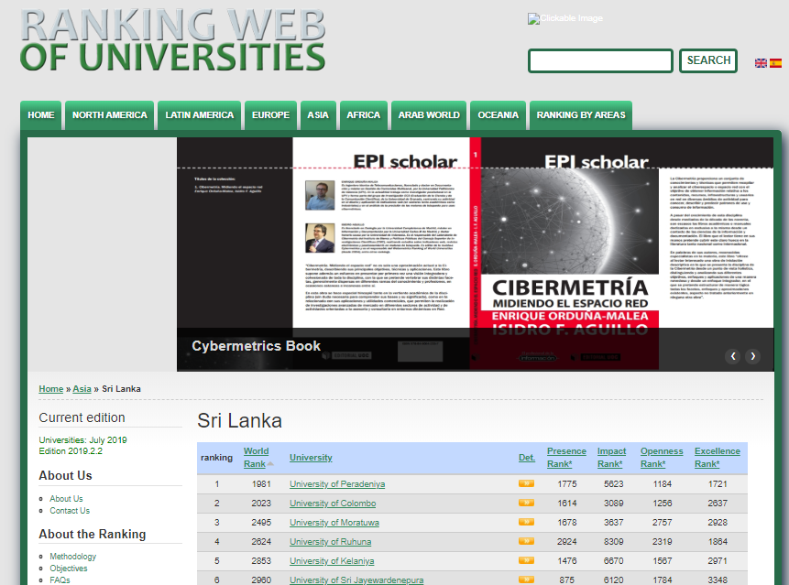Open the Europe menu tab
Image resolution: width=789 pixels, height=585 pixels.
tap(270, 115)
